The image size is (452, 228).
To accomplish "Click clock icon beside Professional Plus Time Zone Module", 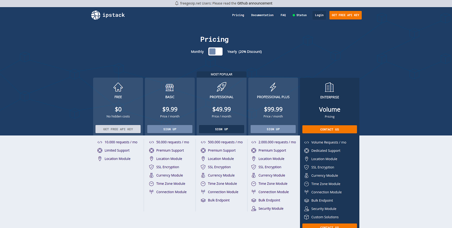I will coord(254,184).
